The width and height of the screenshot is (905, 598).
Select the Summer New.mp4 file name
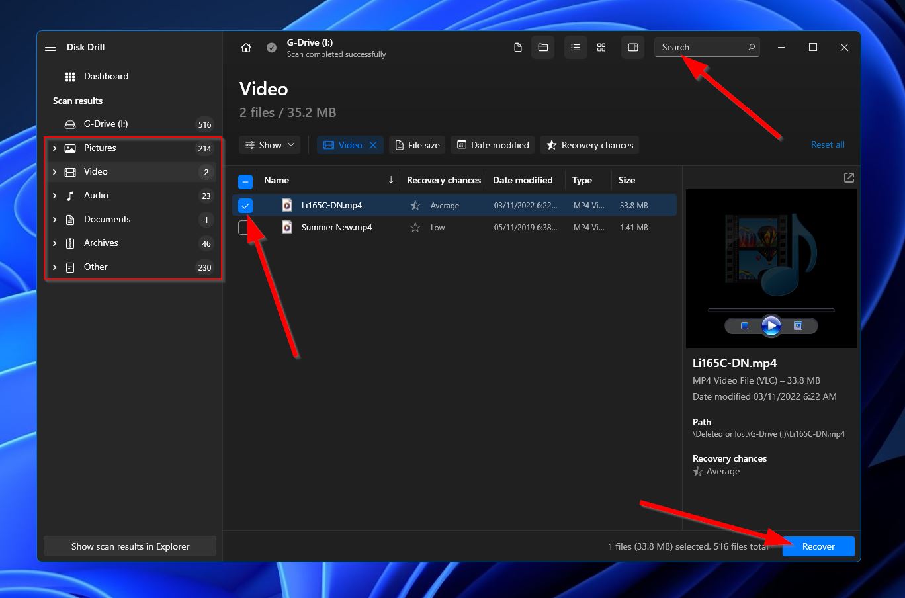[x=337, y=227]
